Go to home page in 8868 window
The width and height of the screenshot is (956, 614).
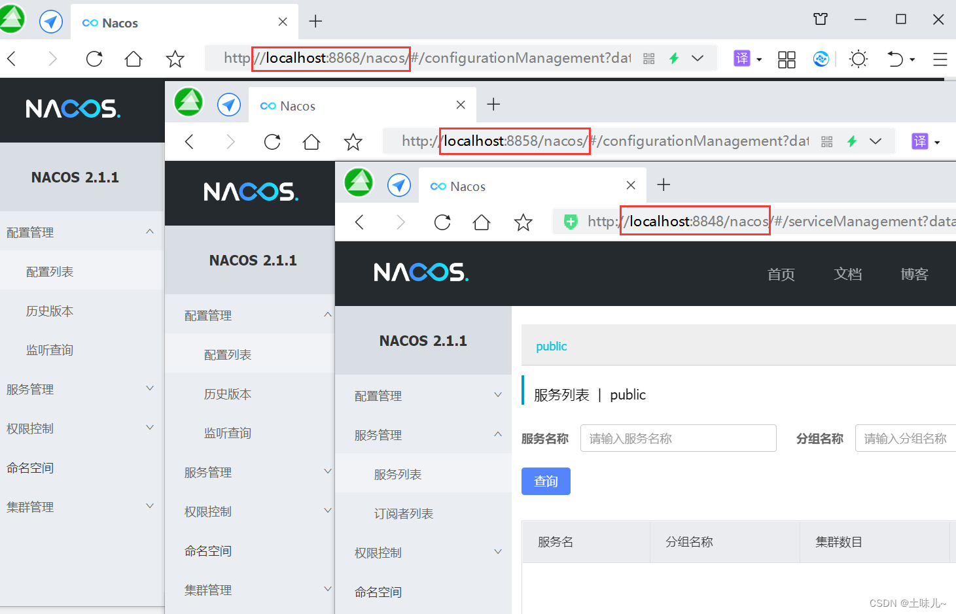[133, 59]
